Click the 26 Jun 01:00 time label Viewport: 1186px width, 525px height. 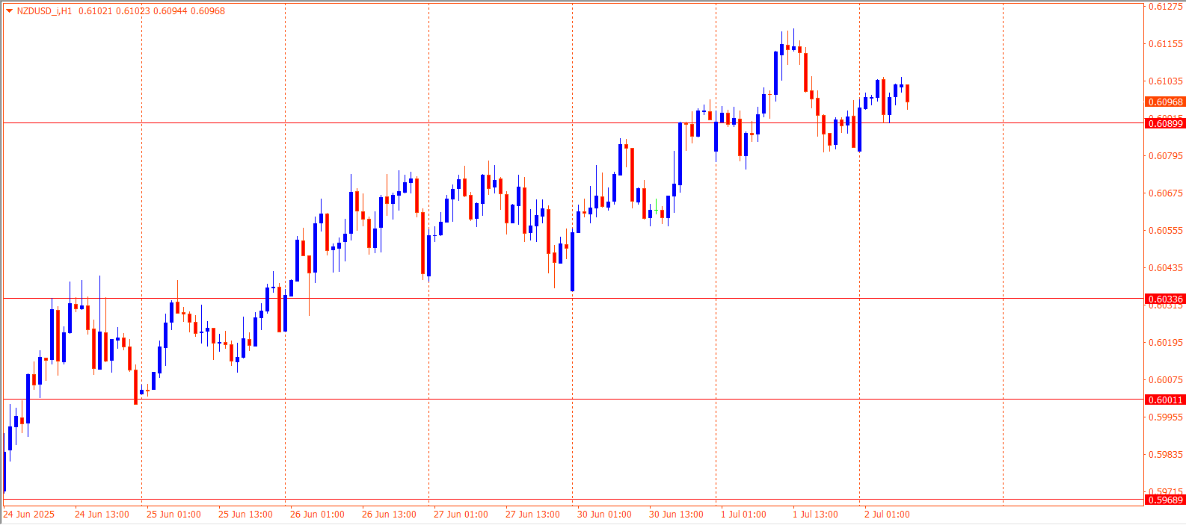coord(317,515)
